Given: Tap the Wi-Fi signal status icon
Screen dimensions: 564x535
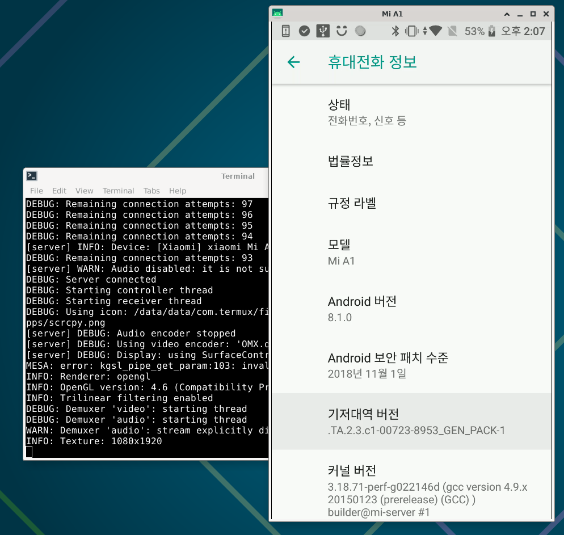Looking at the screenshot, I should (435, 31).
